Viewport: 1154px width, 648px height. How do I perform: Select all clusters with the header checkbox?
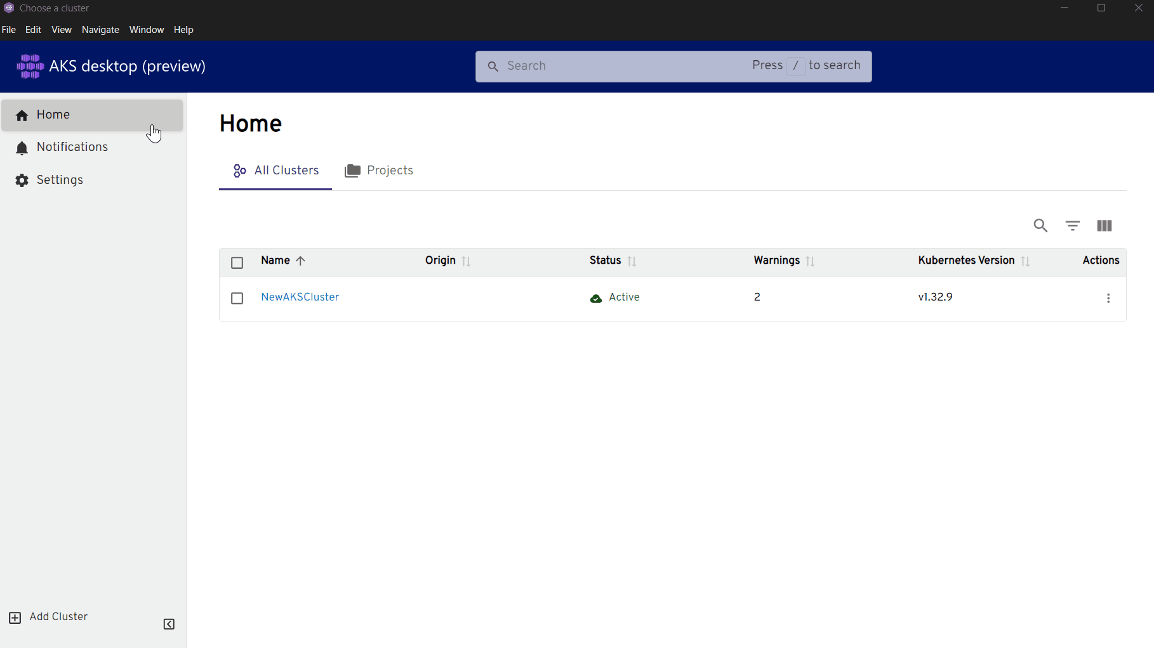237,262
